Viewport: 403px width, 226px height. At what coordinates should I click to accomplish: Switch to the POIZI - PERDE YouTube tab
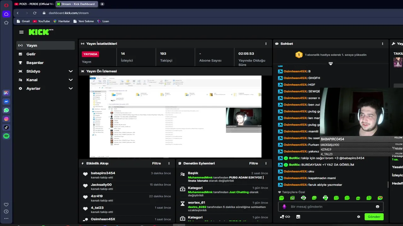point(34,4)
